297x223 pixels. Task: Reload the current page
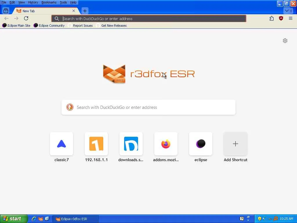tap(26, 18)
